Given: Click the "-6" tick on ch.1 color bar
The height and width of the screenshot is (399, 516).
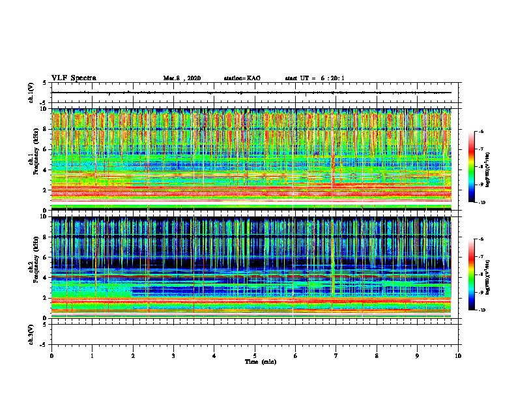Looking at the screenshot, I should [x=481, y=131].
